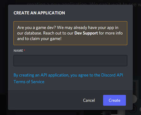
Task: Click the Create button
Action: (x=114, y=100)
